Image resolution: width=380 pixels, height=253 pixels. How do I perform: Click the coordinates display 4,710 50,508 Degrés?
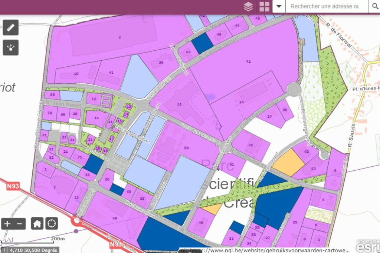(x=33, y=250)
